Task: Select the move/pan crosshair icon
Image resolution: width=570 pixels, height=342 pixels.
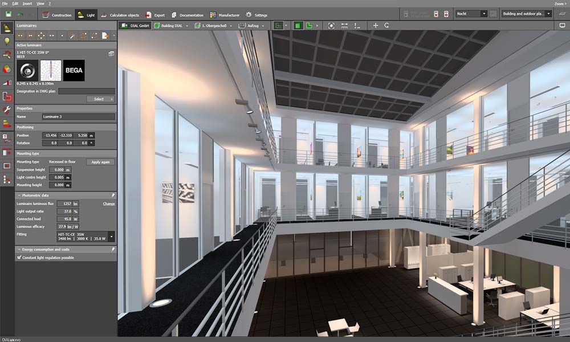Action: point(376,26)
